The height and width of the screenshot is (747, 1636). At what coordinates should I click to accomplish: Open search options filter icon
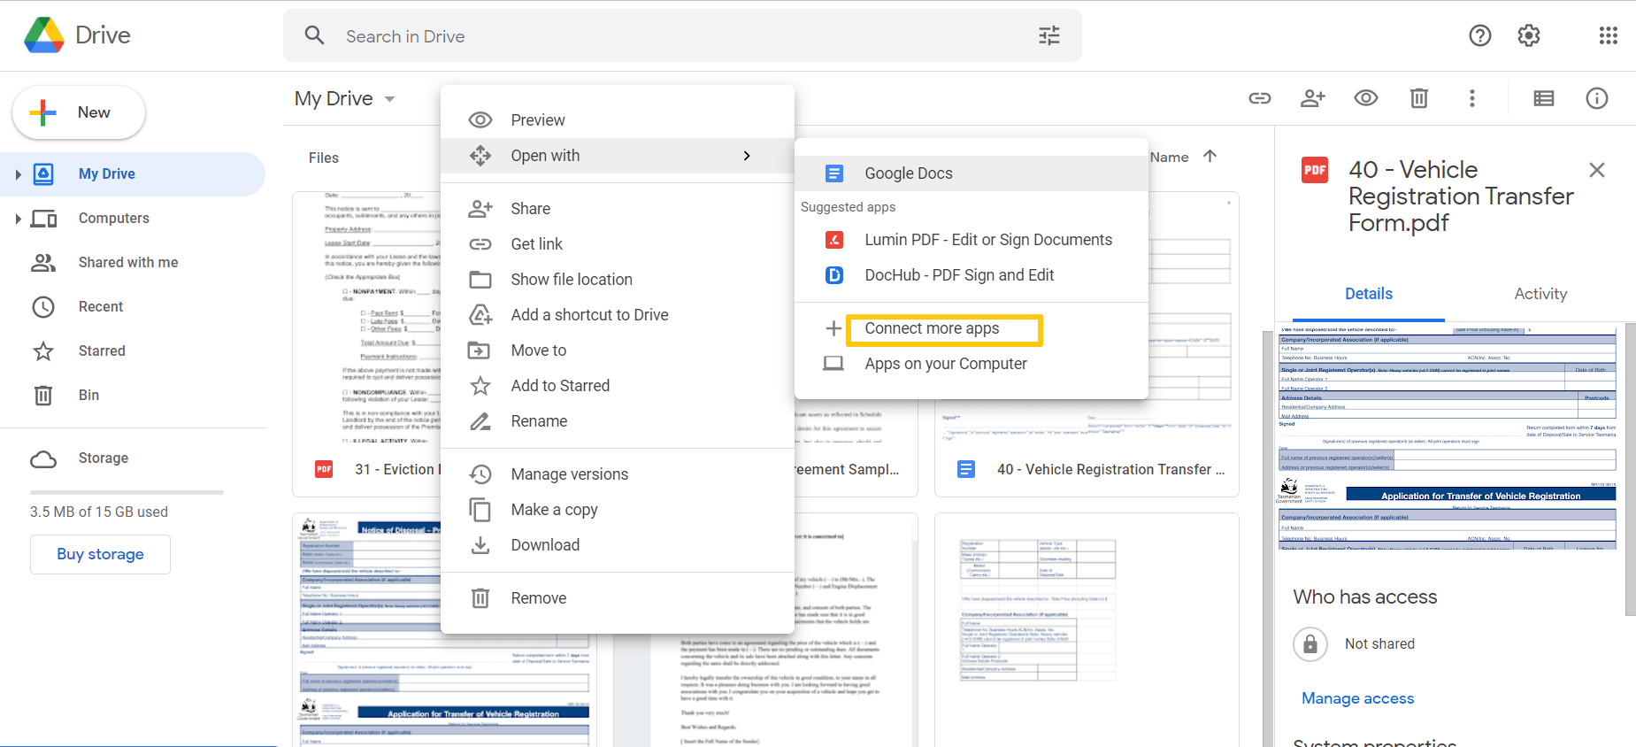(1049, 35)
